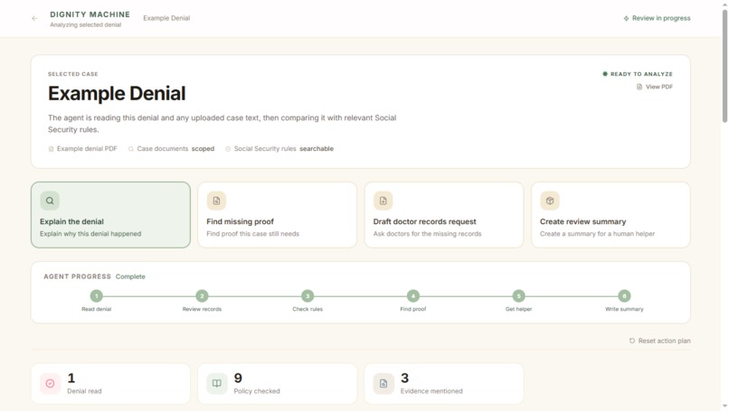Click Analyzing selected denial subtitle
729x411 pixels.
pyautogui.click(x=86, y=25)
